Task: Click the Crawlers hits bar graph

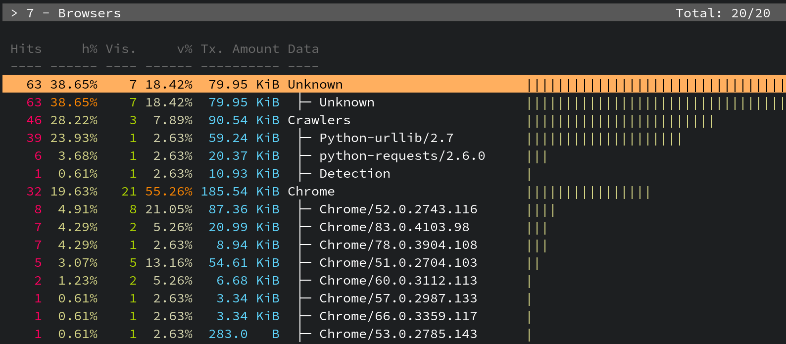Action: tap(620, 121)
